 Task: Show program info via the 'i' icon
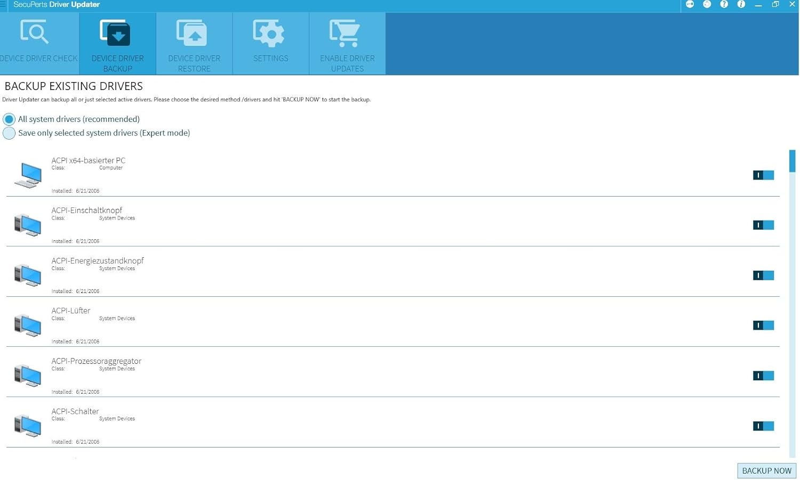[741, 4]
